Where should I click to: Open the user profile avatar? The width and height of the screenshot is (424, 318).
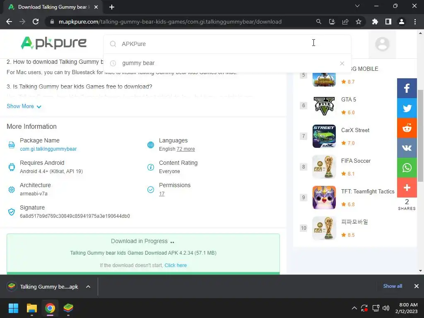coord(382,44)
